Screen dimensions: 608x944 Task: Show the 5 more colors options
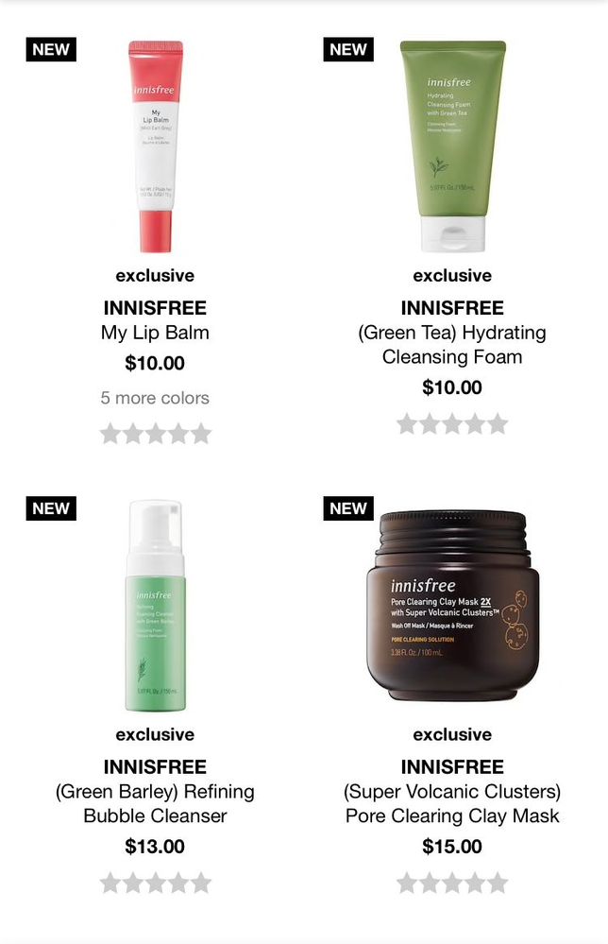tap(155, 398)
